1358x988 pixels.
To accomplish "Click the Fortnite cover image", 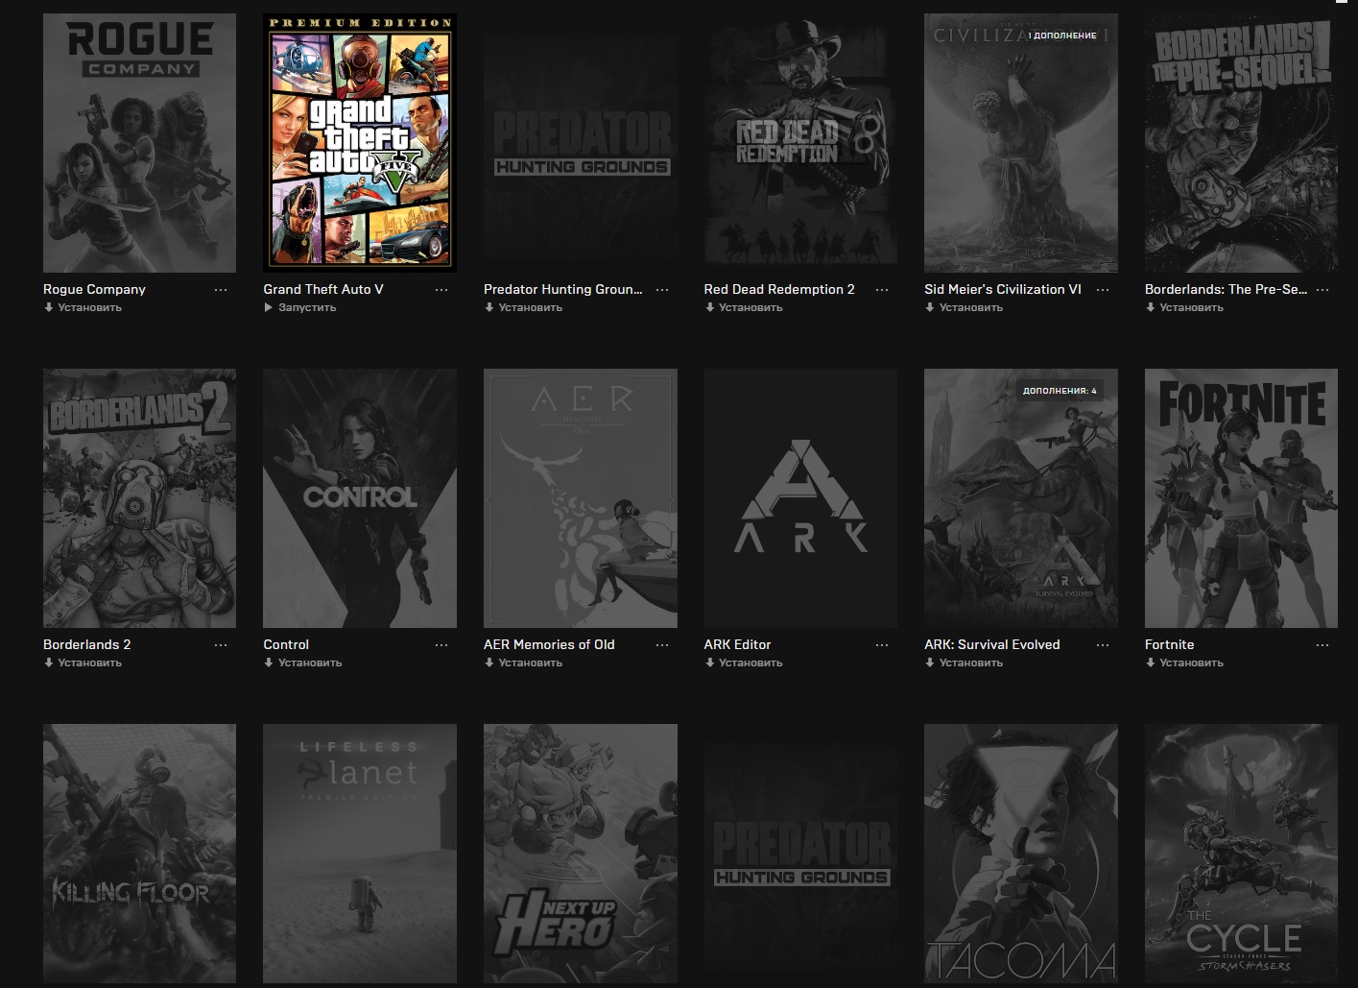I will (x=1241, y=498).
